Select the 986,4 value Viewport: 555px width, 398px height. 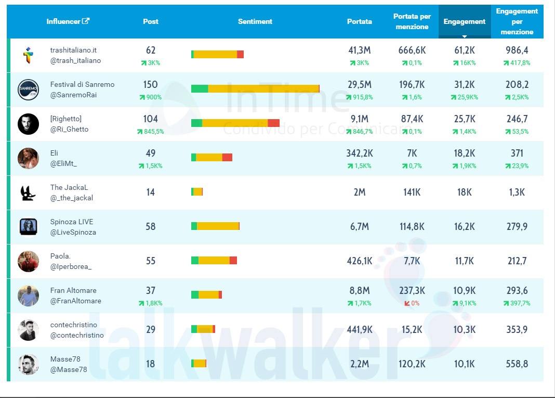click(517, 50)
